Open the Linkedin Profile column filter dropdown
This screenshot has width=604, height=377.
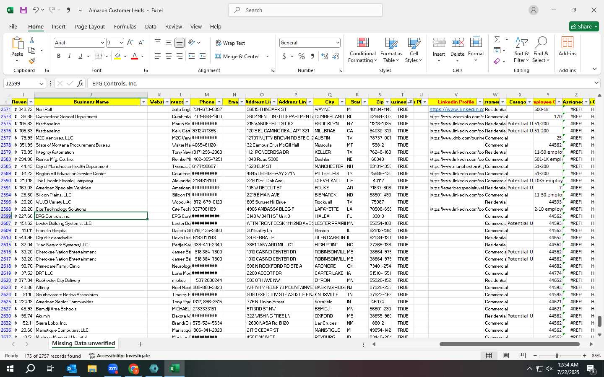tap(480, 102)
